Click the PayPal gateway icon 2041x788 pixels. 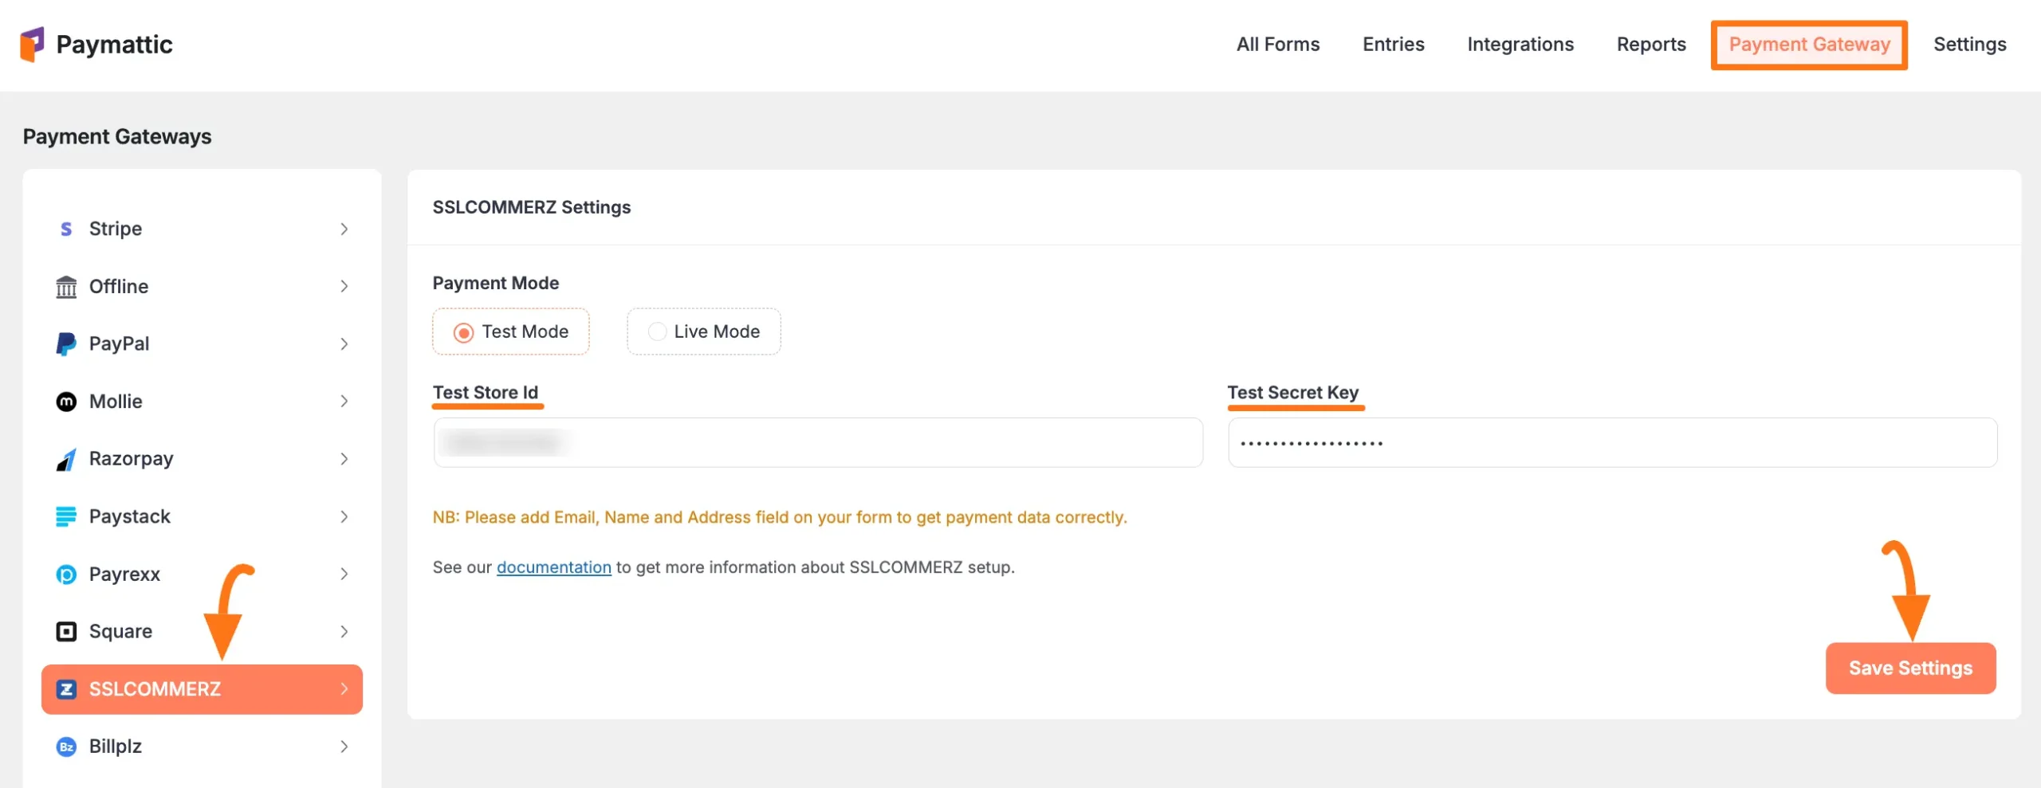click(x=66, y=343)
